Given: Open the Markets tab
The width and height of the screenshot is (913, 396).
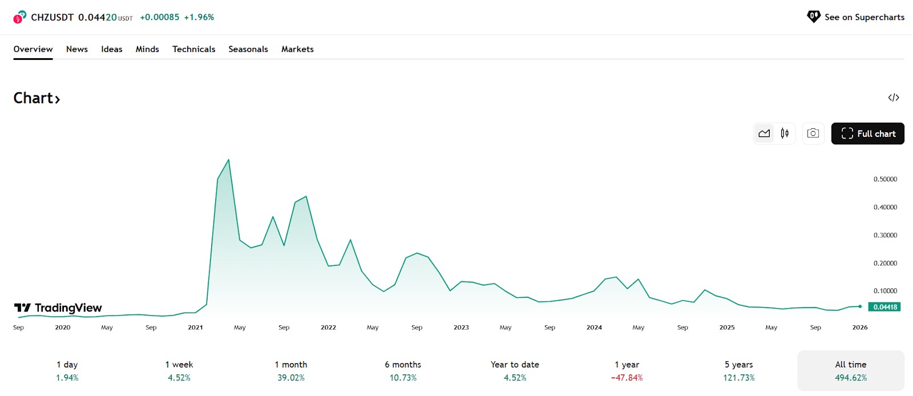Looking at the screenshot, I should pyautogui.click(x=297, y=49).
